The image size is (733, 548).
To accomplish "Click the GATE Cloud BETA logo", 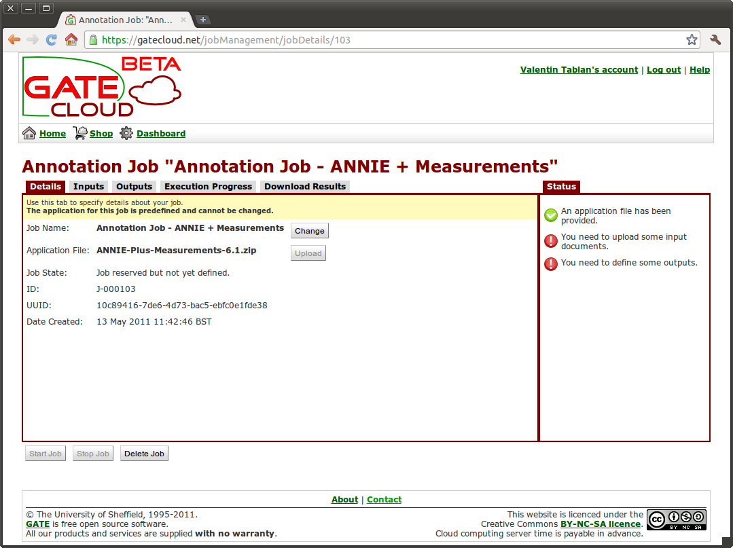I will [102, 87].
